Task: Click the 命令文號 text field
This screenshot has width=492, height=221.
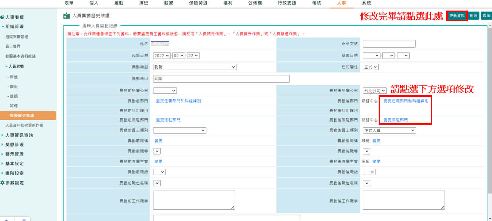Action: coord(389,44)
